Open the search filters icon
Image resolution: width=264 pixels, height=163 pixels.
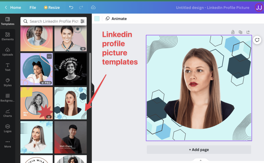coord(82,21)
